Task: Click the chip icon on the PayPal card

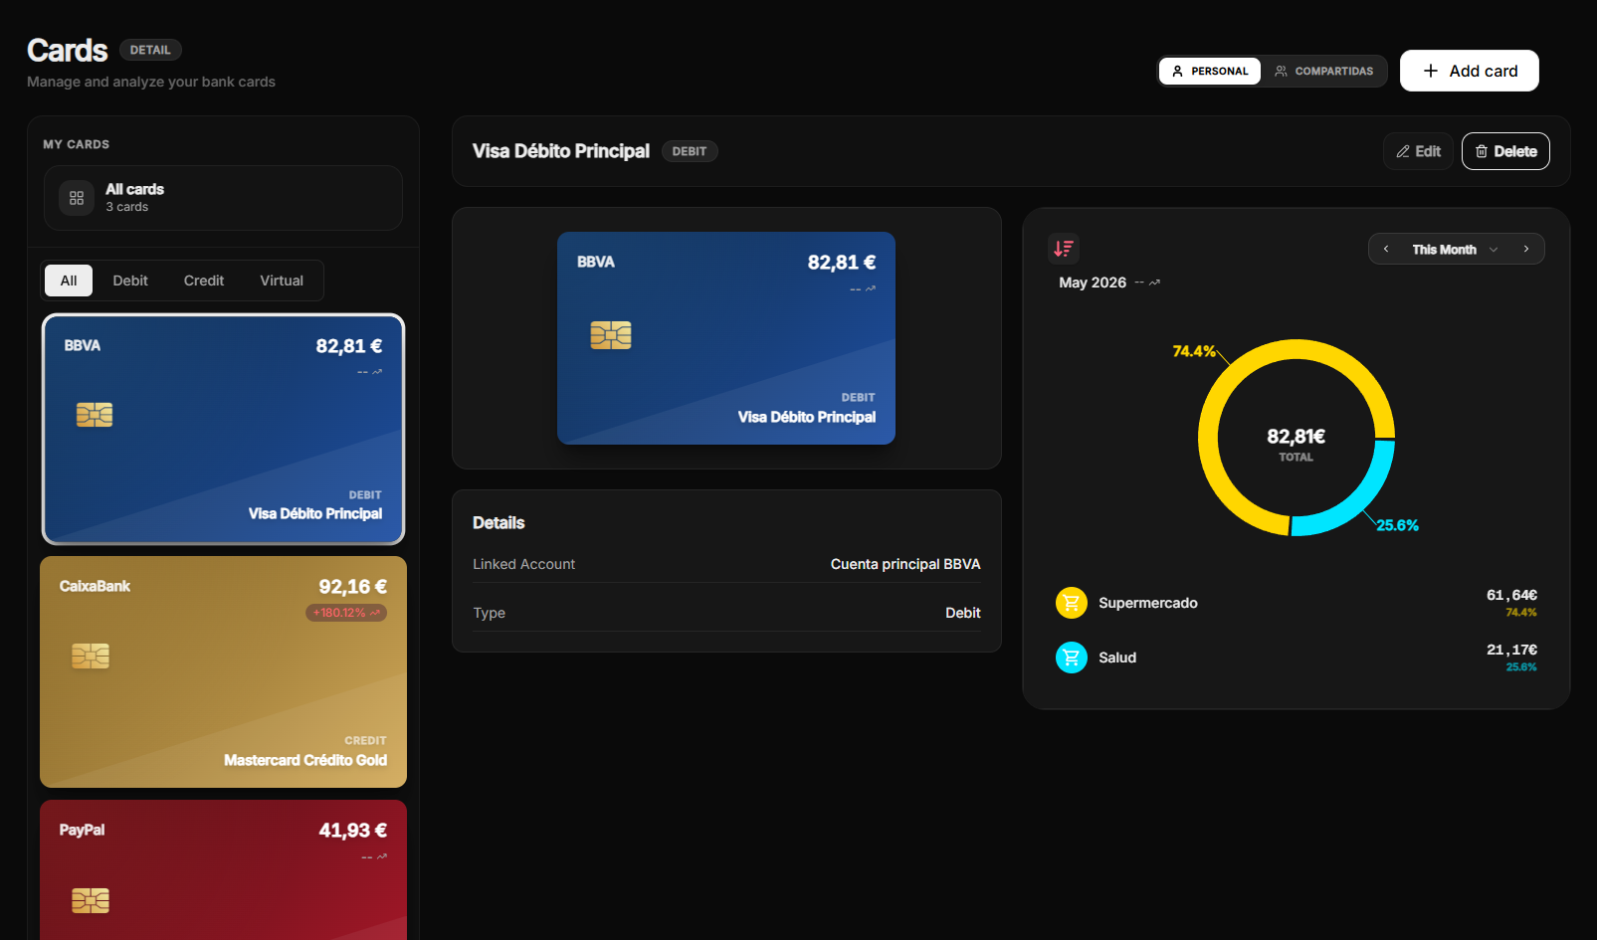Action: point(91,900)
